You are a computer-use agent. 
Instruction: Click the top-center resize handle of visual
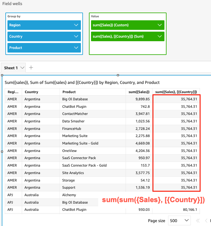point(118,75)
